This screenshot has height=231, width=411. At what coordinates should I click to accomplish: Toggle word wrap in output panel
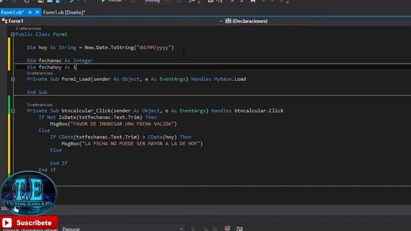point(240,228)
